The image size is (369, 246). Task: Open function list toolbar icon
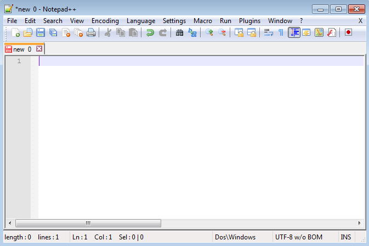(332, 32)
